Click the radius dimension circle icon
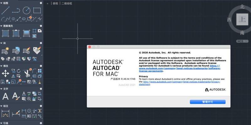The height and width of the screenshot is (125, 251). [x=29, y=111]
